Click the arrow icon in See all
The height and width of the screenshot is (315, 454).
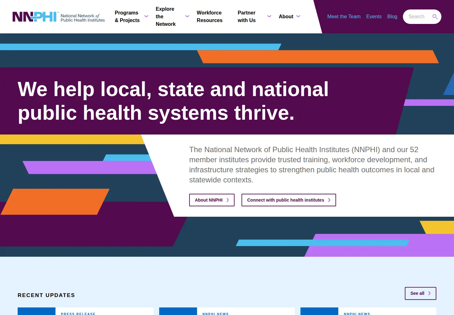point(429,293)
